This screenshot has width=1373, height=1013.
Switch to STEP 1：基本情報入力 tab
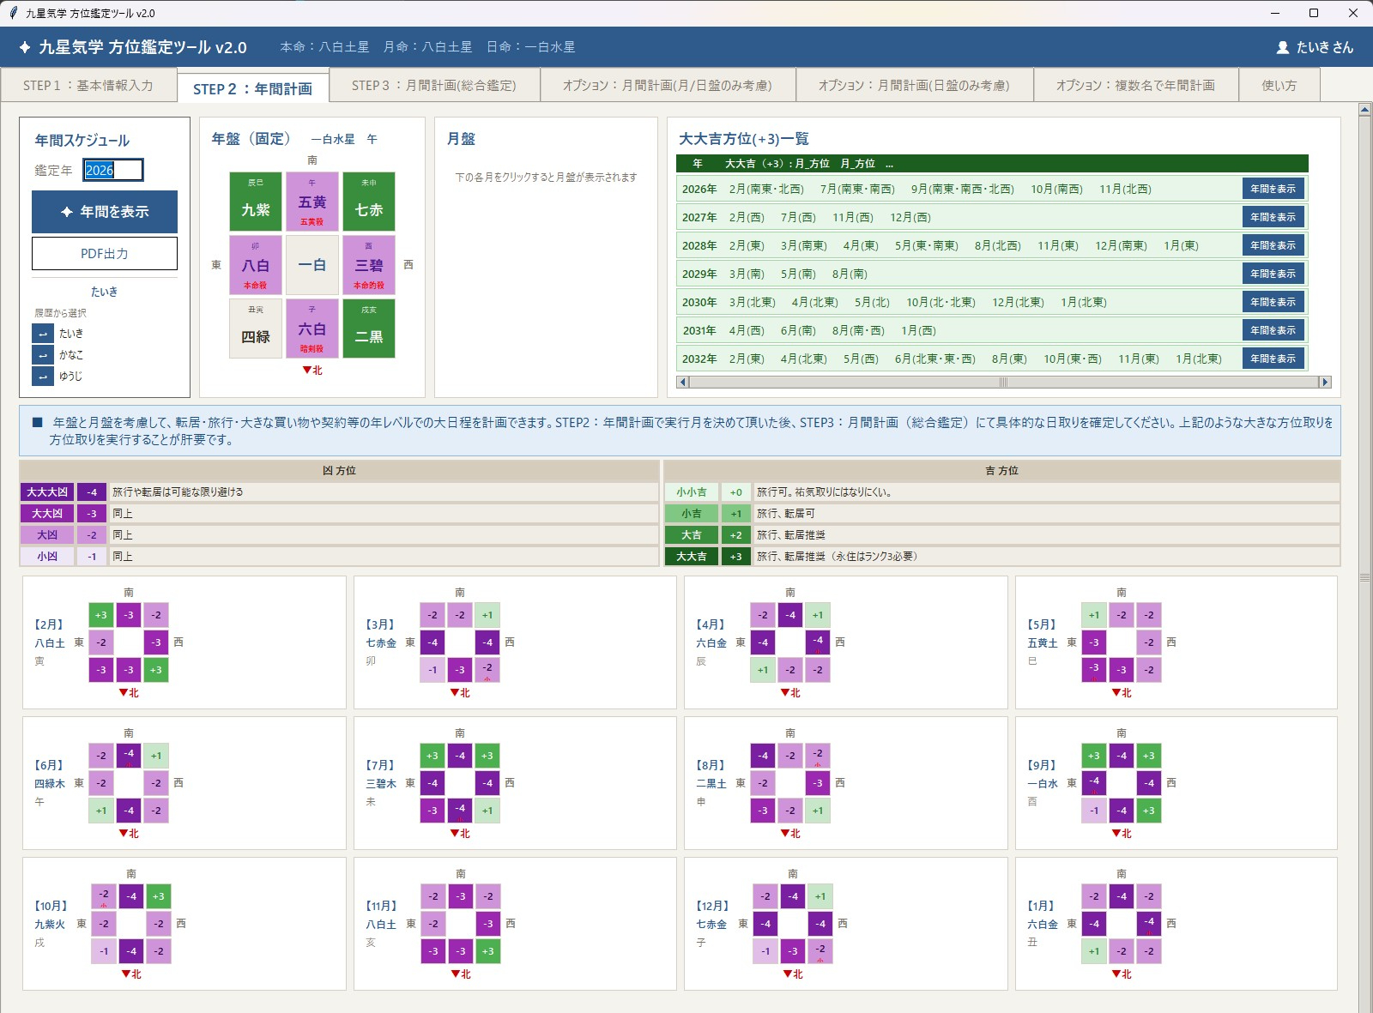pos(88,86)
